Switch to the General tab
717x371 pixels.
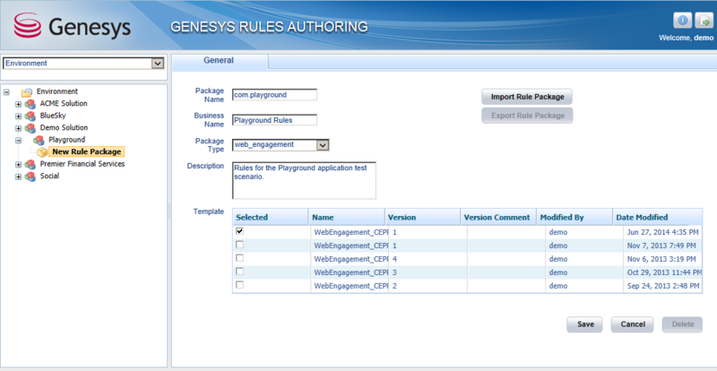219,60
